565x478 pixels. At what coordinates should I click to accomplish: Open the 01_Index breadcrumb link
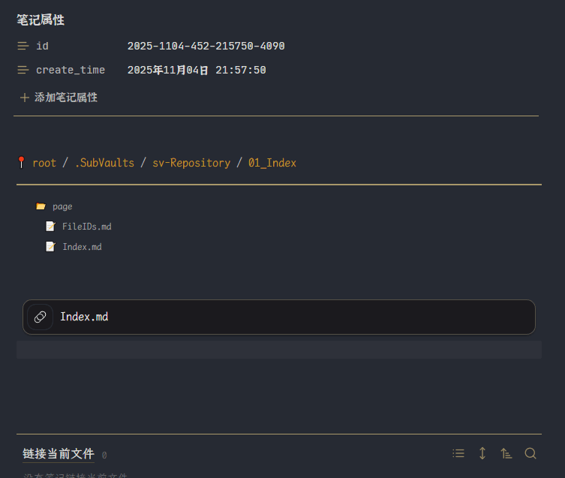pyautogui.click(x=272, y=163)
